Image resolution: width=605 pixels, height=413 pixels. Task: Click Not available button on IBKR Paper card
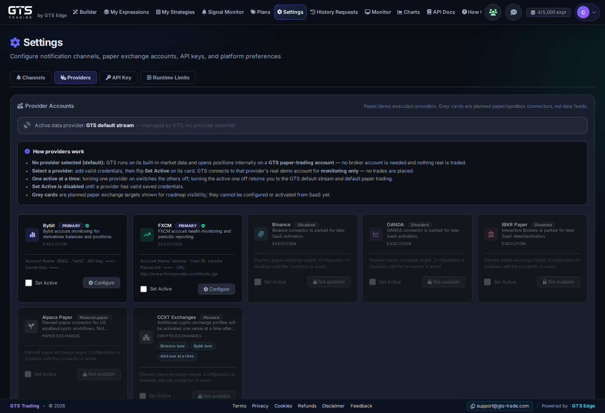(x=559, y=282)
